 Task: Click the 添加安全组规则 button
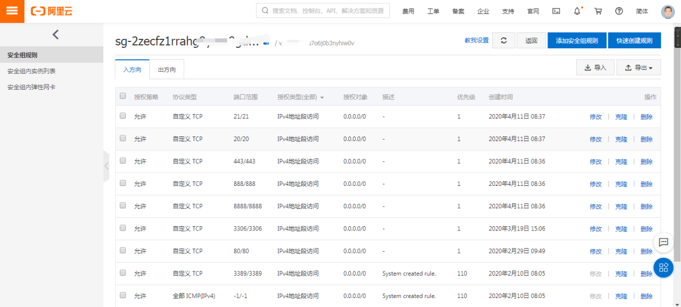(x=577, y=40)
